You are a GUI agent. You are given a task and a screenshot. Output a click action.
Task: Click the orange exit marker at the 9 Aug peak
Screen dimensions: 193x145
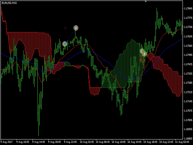pos(76,28)
